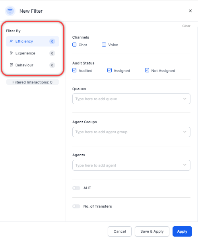
Task: Enable the AHT toggle
Action: (x=76, y=188)
